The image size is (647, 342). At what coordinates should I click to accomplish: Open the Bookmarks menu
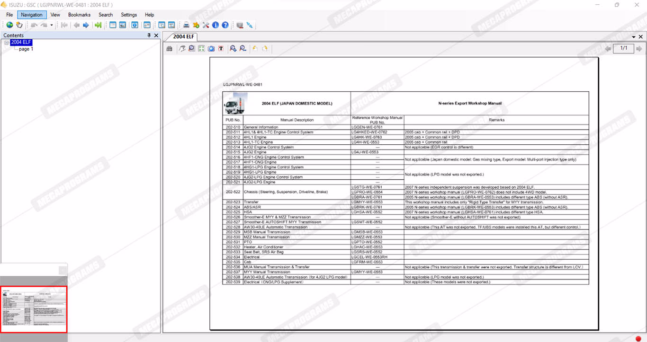click(x=79, y=15)
